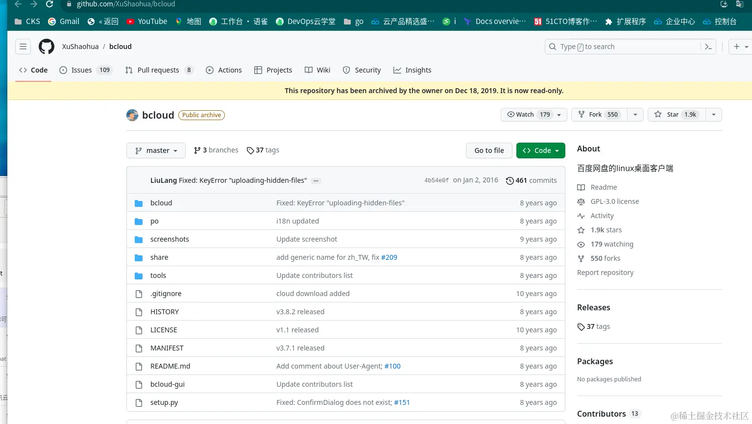Open the 550 forks link

[x=599, y=258]
